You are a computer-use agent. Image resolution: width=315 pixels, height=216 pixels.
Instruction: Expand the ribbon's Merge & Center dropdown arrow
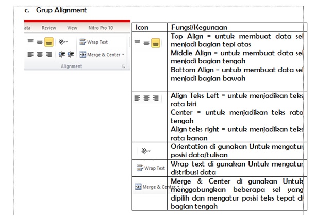pos(123,54)
